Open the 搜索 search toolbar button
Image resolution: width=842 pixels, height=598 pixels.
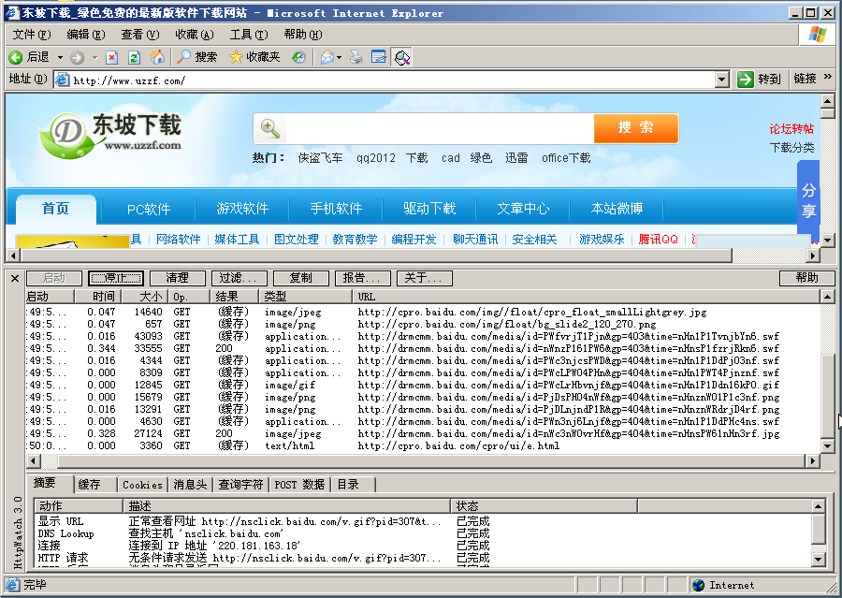tap(197, 57)
